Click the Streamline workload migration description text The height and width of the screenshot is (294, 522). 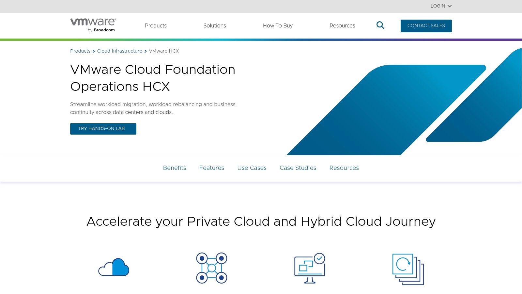[153, 108]
